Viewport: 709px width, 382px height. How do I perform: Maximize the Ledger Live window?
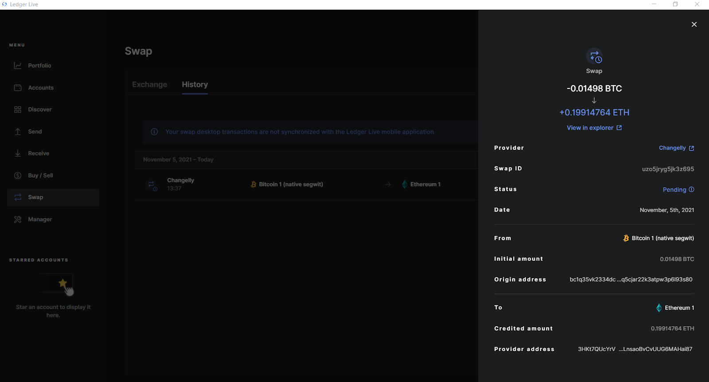[x=675, y=4]
